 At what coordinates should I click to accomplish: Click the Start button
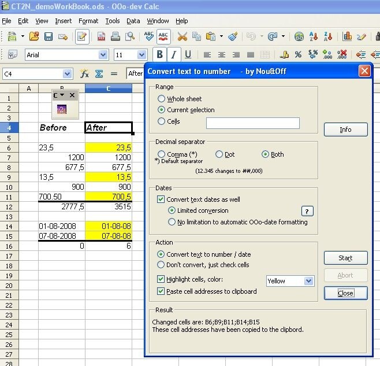coord(345,258)
